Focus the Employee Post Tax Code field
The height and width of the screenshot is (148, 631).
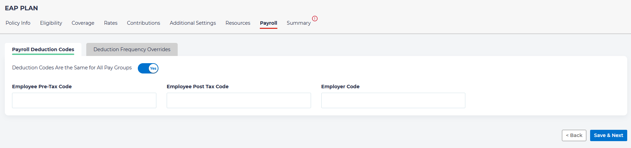coord(239,100)
